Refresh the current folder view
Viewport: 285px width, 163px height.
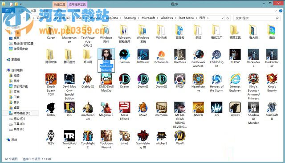(x=228, y=18)
